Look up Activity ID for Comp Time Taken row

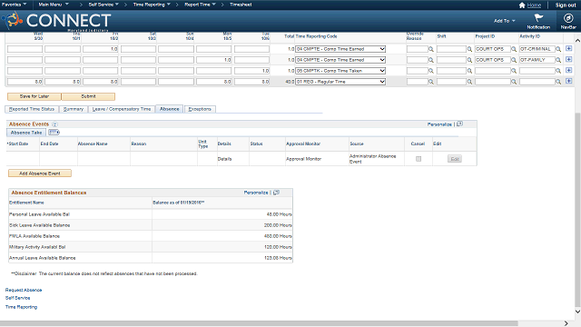[558, 71]
